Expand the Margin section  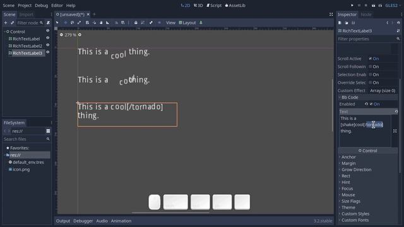point(368,163)
